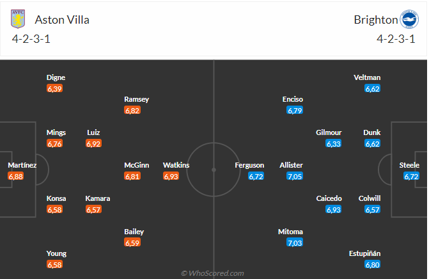Click Gilmour's 6,33 rating badge
429x279 pixels.
click(334, 143)
